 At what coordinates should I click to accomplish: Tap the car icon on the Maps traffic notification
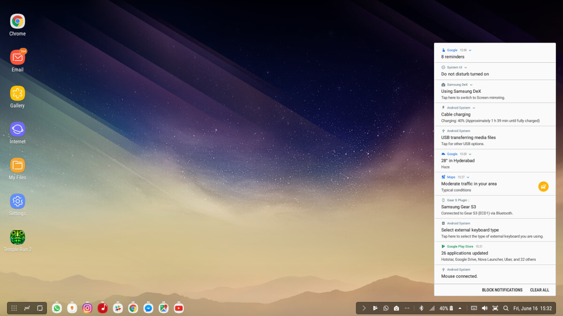[543, 186]
